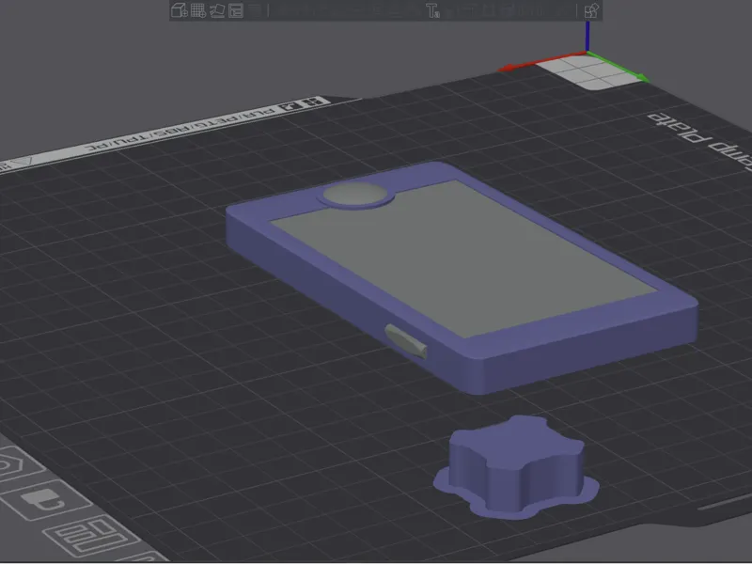Click the Add model cube icon
Image resolution: width=752 pixels, height=564 pixels.
(x=179, y=10)
